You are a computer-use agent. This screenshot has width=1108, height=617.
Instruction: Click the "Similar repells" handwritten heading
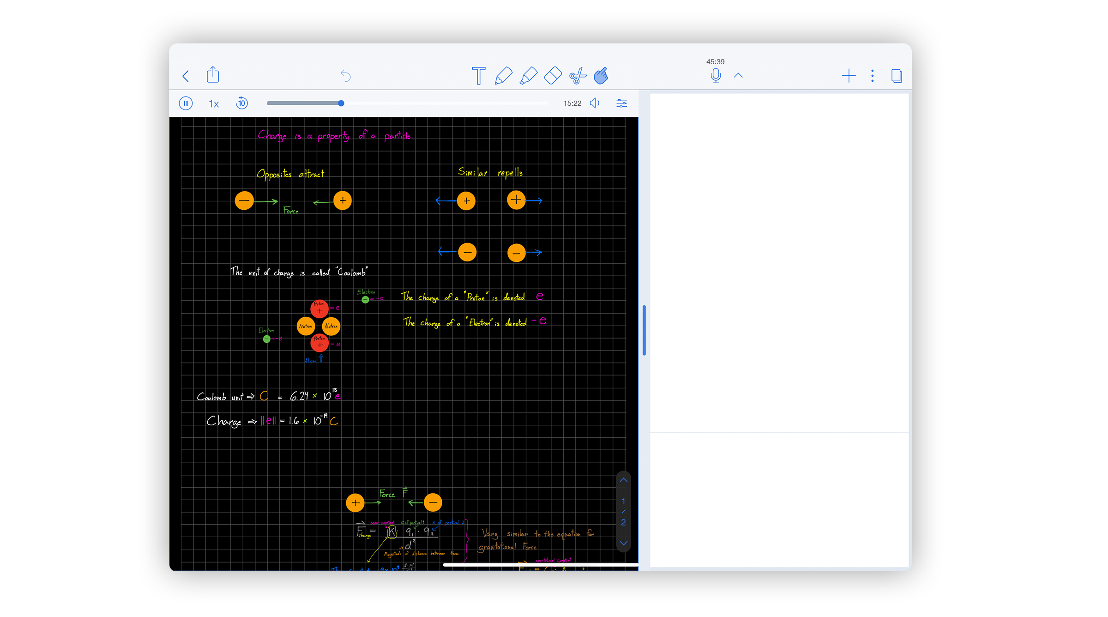(x=490, y=172)
